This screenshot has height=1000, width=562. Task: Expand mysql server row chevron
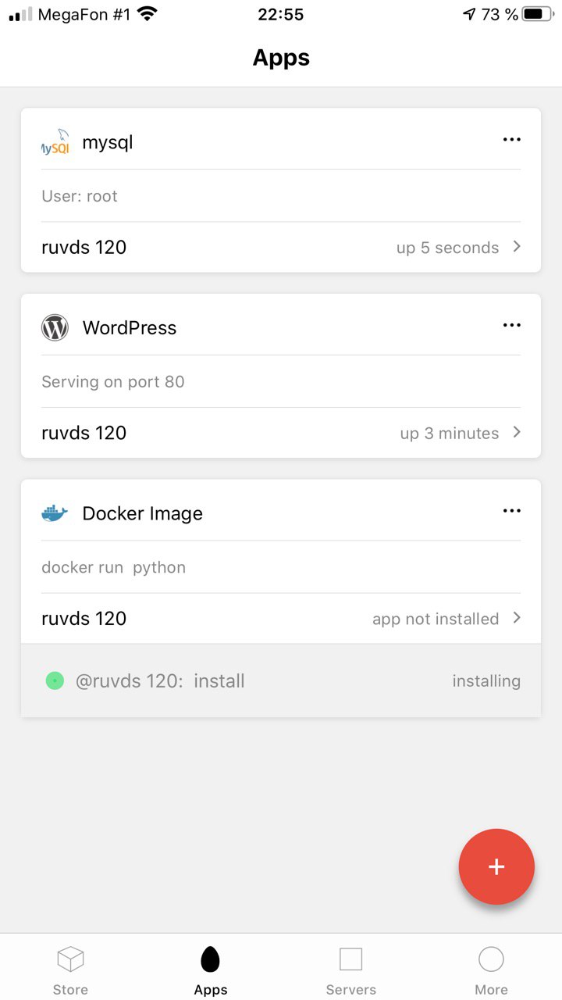[517, 247]
